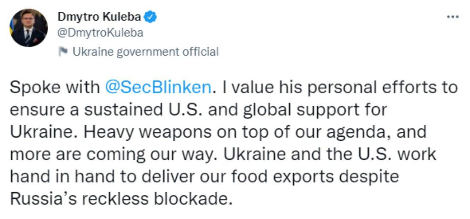This screenshot has width=470, height=219.
Task: Open Dmytro Kuleba's profile picture
Action: click(x=29, y=28)
